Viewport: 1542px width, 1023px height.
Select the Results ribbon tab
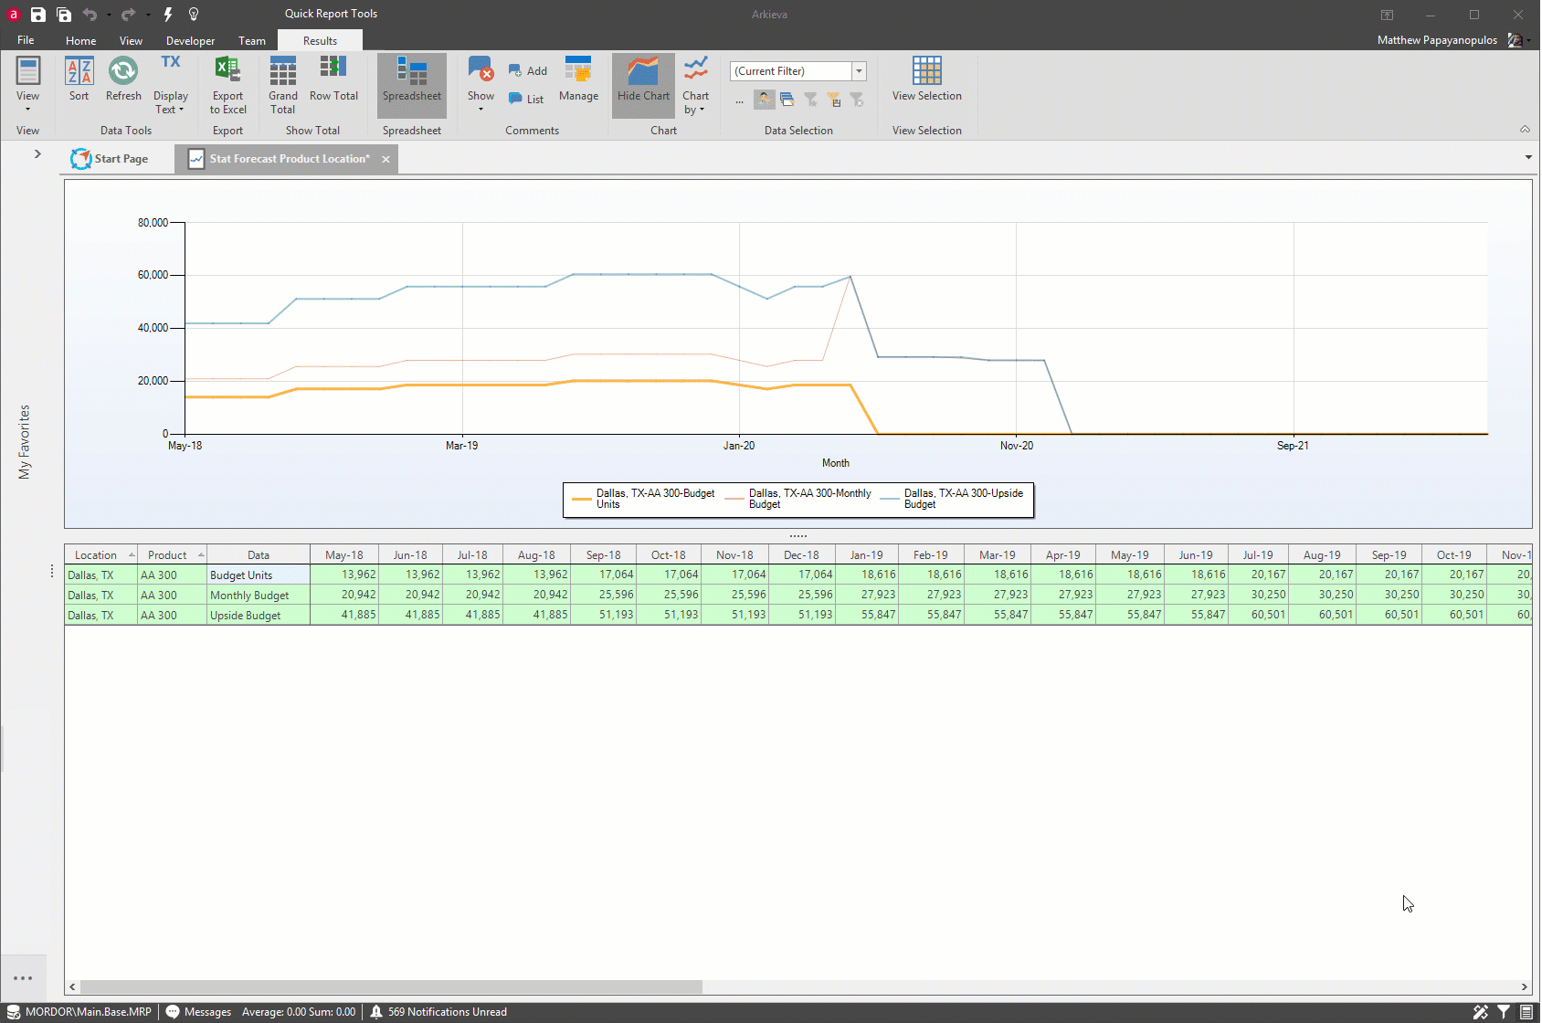click(x=320, y=41)
